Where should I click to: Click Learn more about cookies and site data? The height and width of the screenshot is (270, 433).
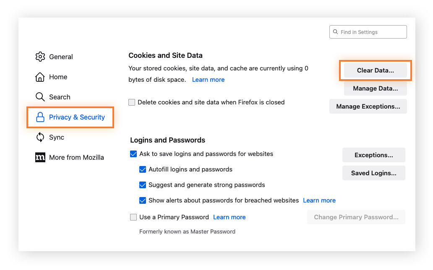(x=208, y=79)
